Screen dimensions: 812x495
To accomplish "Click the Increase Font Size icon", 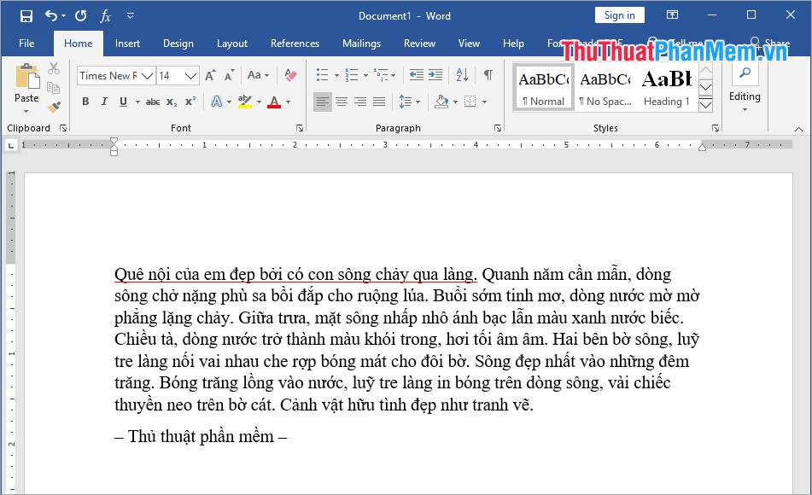I will click(x=210, y=74).
